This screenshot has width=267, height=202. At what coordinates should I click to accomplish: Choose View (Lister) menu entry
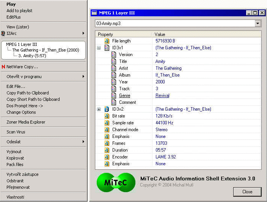click(18, 27)
